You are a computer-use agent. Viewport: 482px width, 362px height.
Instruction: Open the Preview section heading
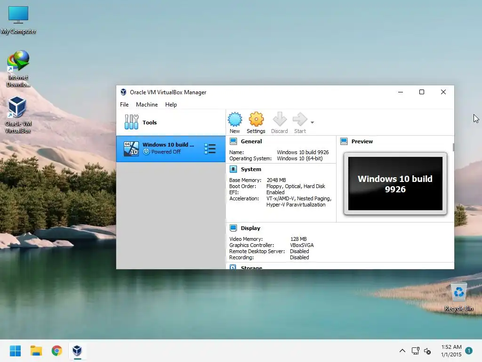point(362,141)
